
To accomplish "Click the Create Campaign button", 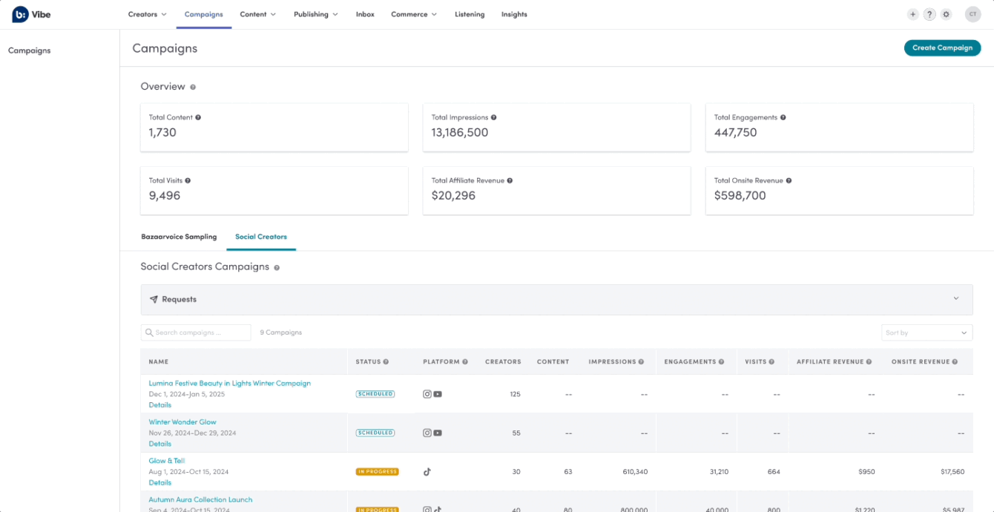I will click(x=942, y=47).
